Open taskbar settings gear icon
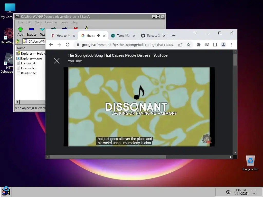Image resolution: width=263 pixels, height=197 pixels. pos(228,192)
